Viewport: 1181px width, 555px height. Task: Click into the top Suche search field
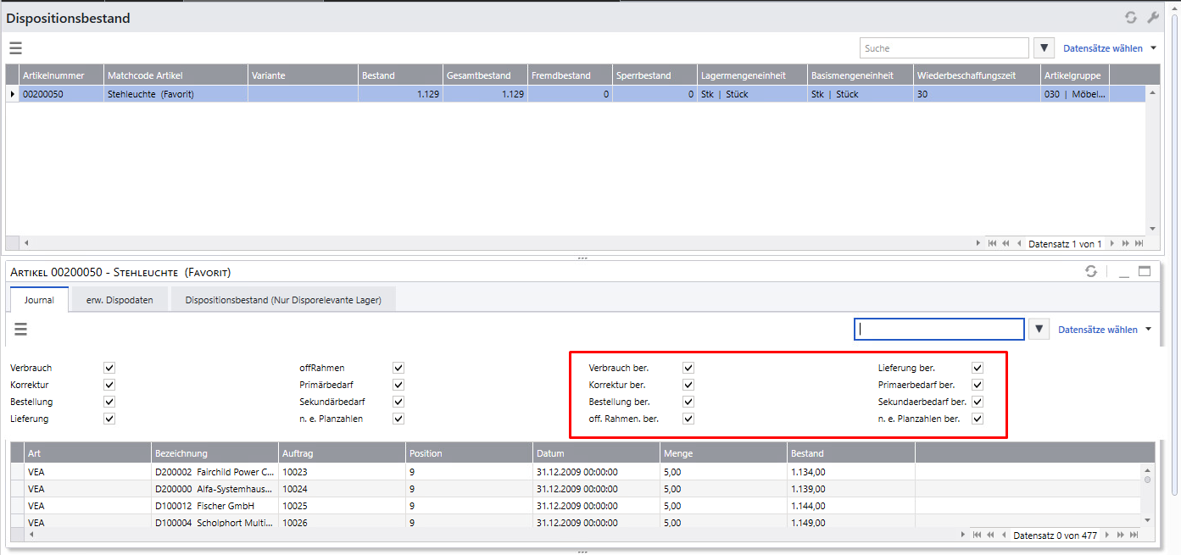coord(943,48)
